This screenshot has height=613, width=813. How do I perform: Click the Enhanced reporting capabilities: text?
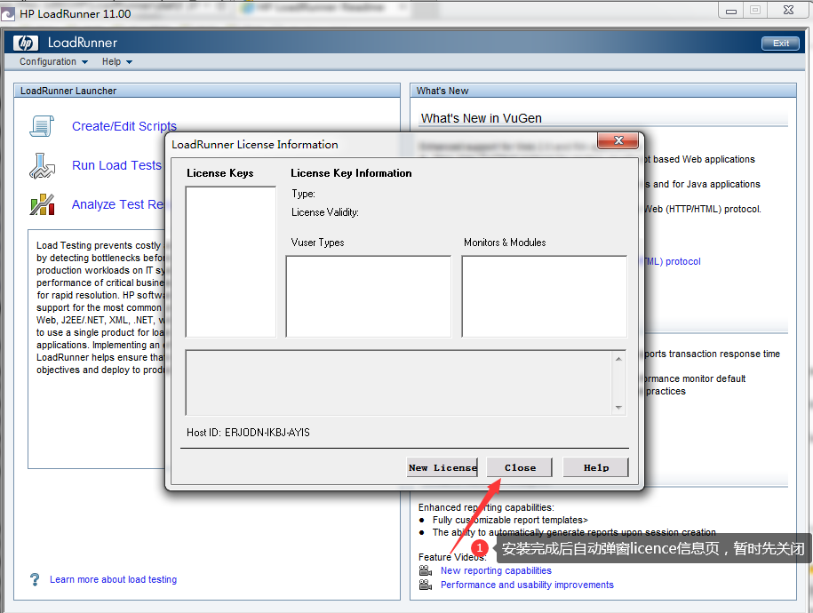click(x=486, y=507)
